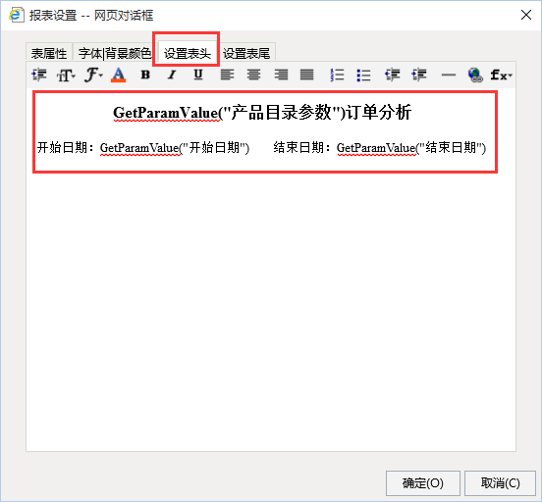This screenshot has width=542, height=502.
Task: Insert a numbered list
Action: click(337, 75)
